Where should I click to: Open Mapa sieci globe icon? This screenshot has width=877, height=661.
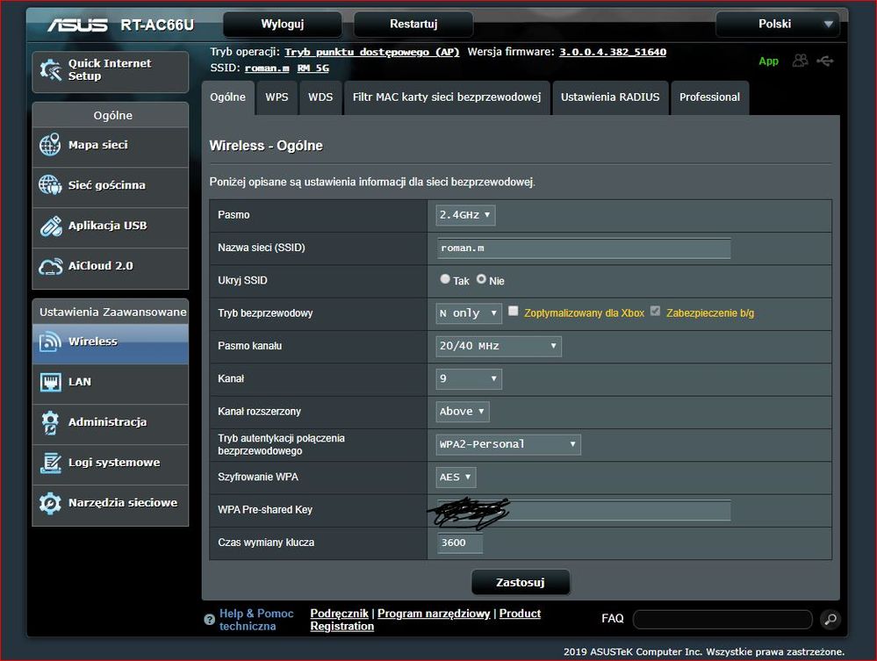tap(50, 146)
